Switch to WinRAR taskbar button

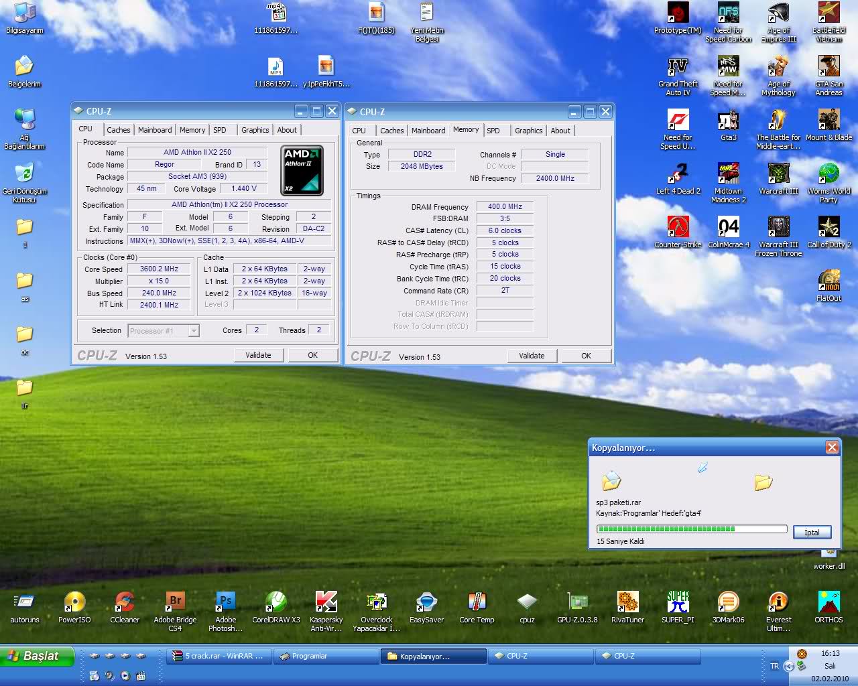pyautogui.click(x=219, y=656)
